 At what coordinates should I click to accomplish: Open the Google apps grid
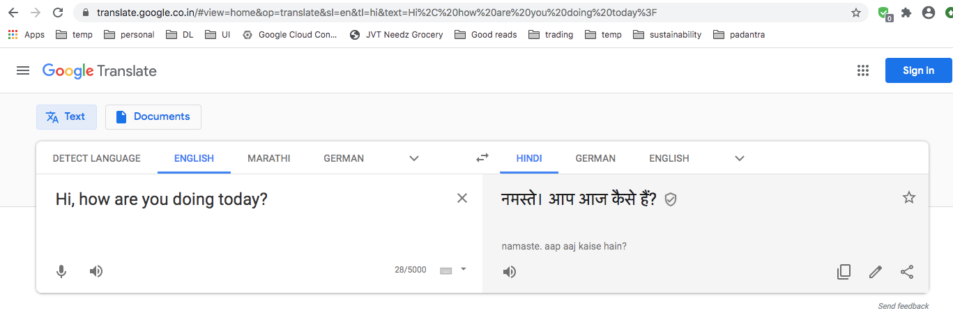[863, 70]
